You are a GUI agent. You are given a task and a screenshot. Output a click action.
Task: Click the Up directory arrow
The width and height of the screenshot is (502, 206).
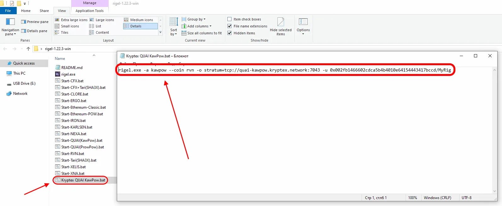(28, 49)
